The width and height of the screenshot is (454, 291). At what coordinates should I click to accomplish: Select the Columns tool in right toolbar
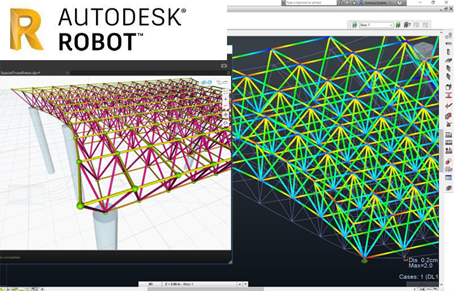(448, 52)
